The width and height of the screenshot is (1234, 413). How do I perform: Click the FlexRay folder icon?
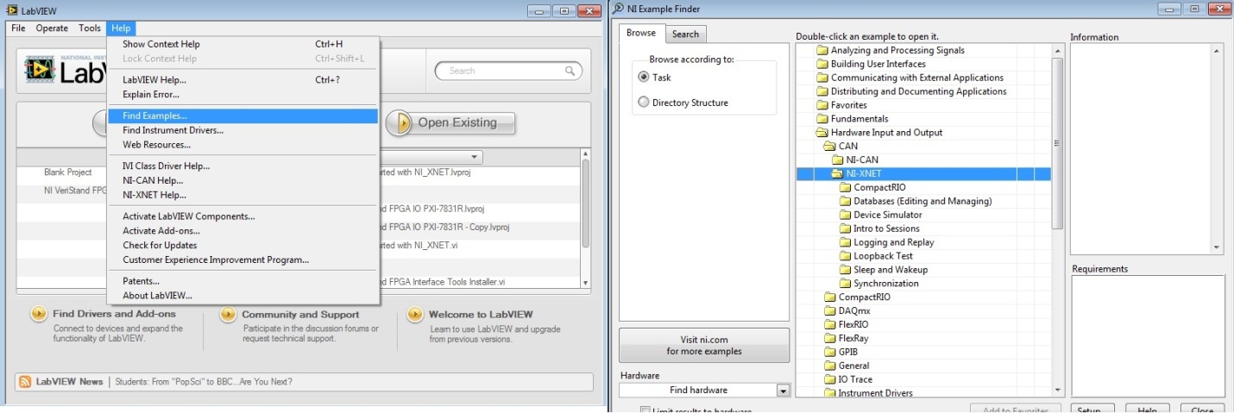[829, 338]
